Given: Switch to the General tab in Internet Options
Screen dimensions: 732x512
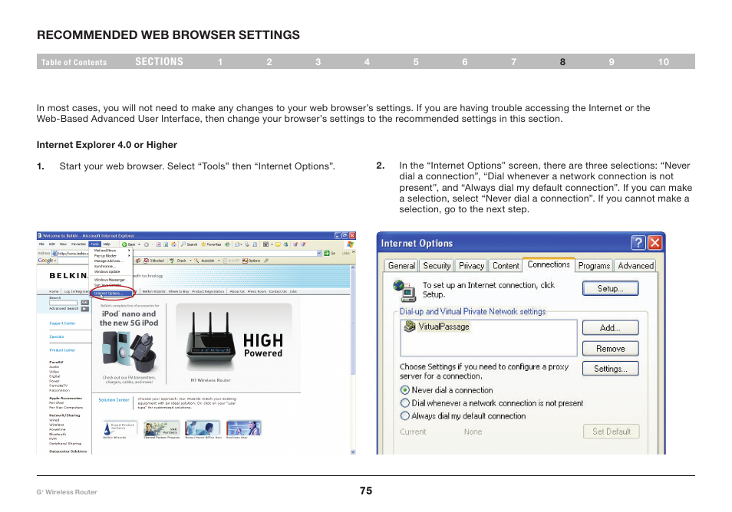Looking at the screenshot, I should (x=401, y=266).
